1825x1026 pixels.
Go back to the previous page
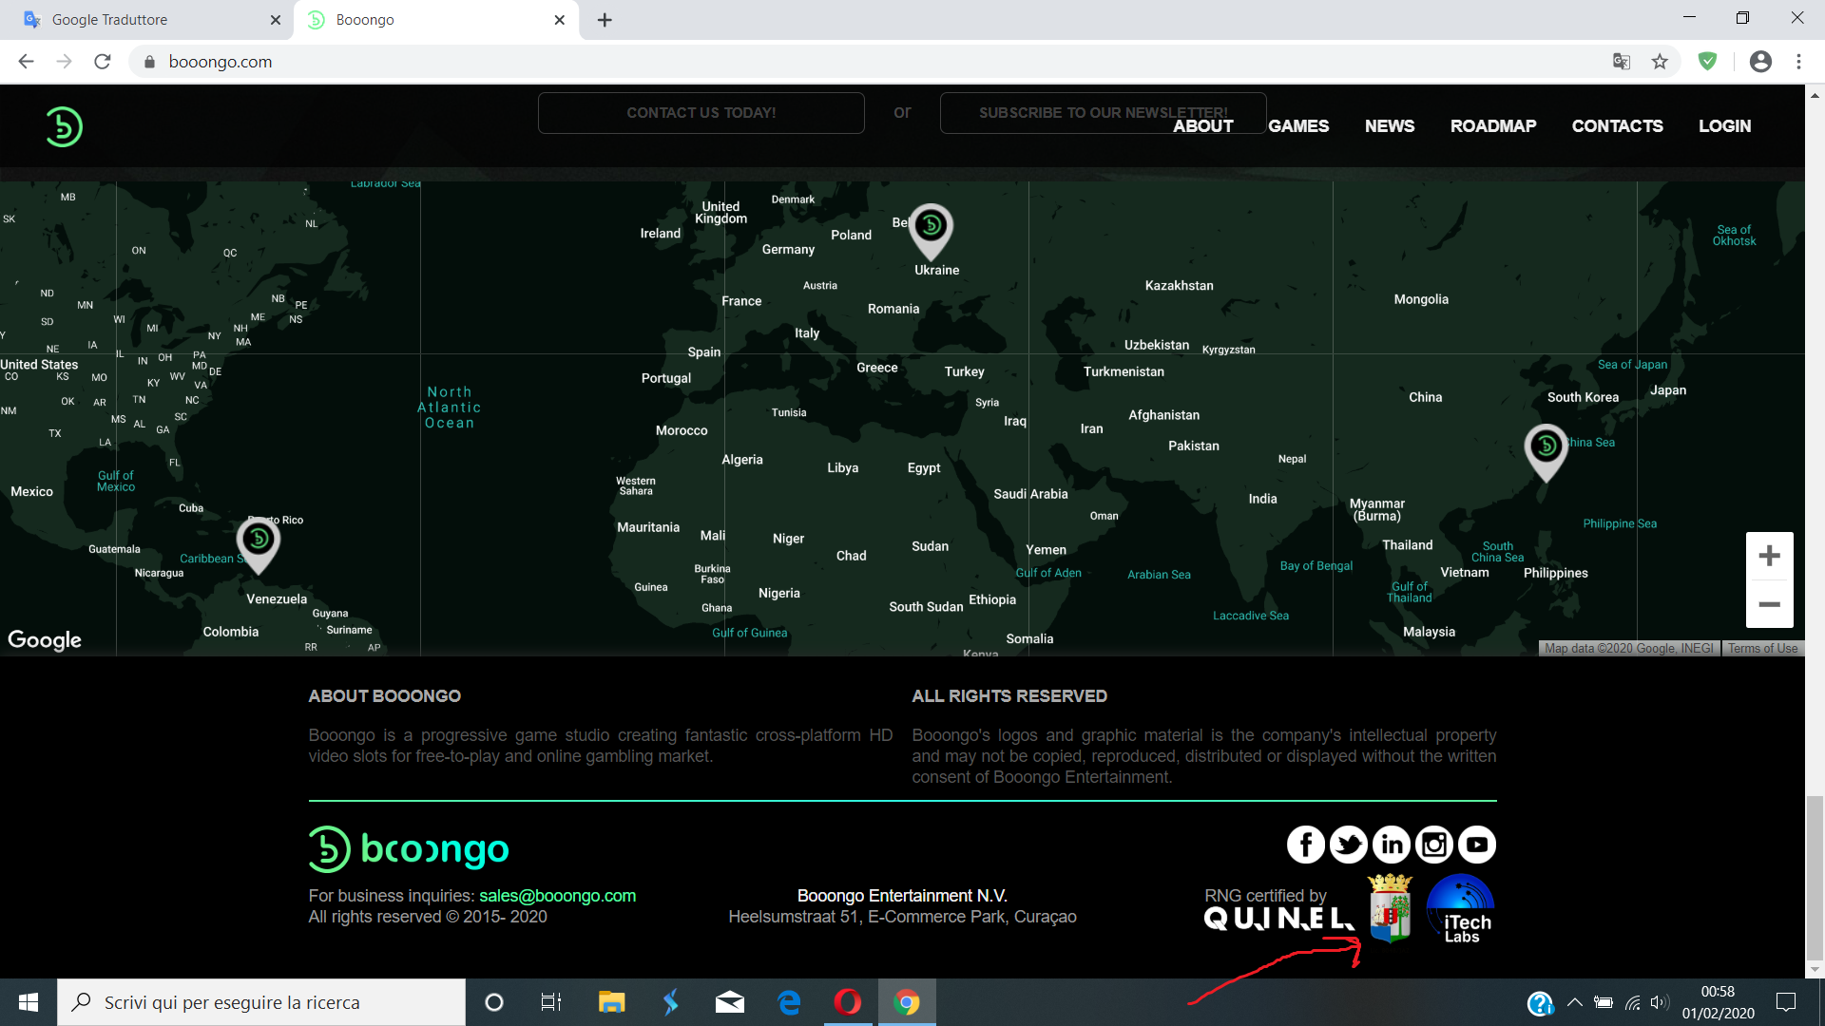point(27,62)
